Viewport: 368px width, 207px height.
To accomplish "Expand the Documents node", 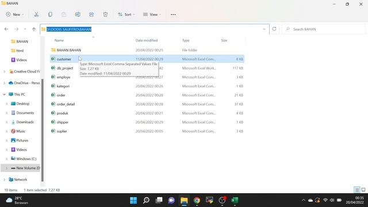I will pyautogui.click(x=6, y=113).
